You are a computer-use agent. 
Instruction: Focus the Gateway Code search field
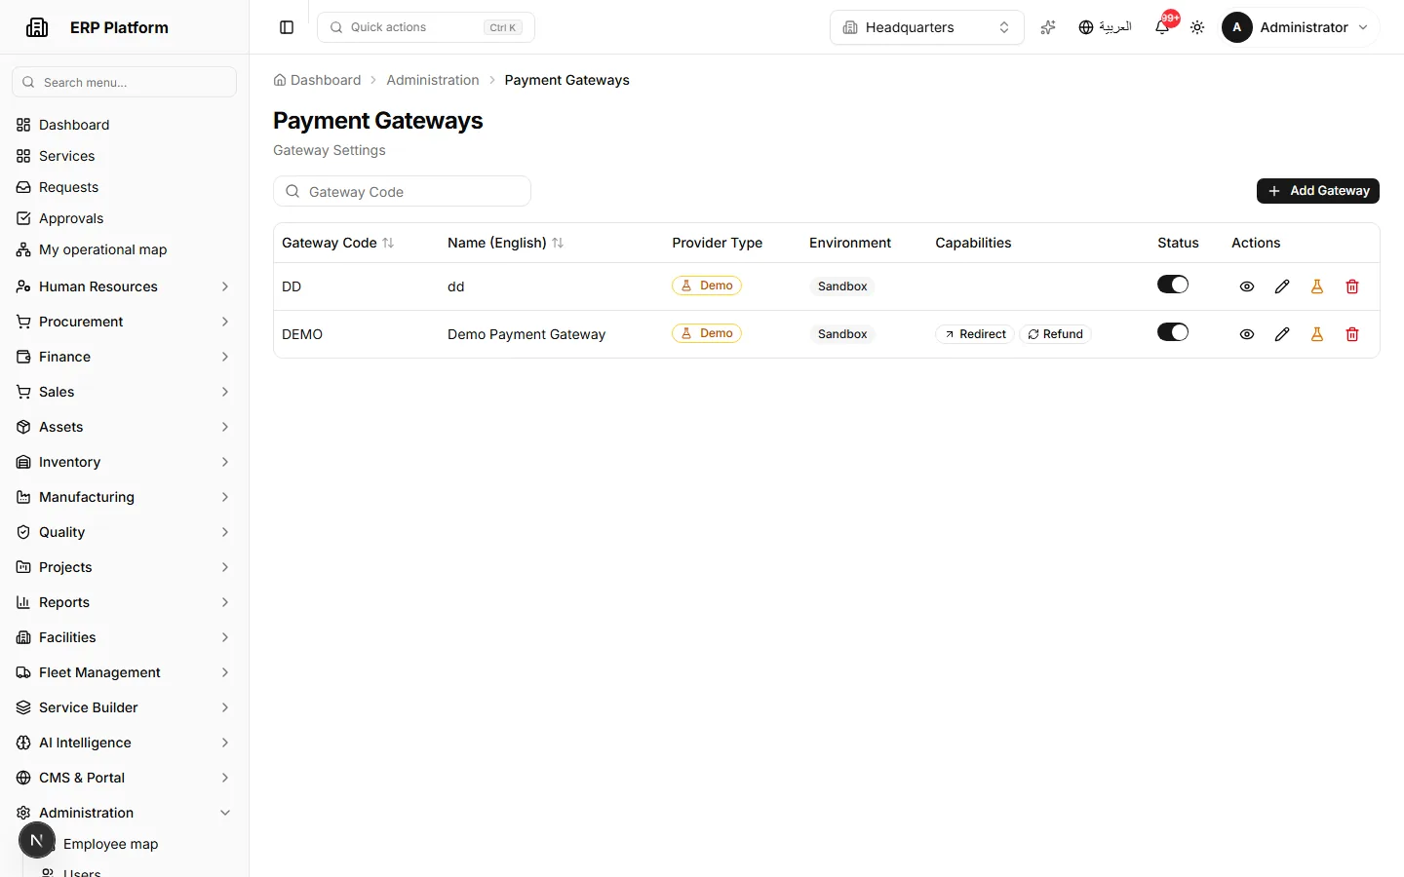click(402, 192)
